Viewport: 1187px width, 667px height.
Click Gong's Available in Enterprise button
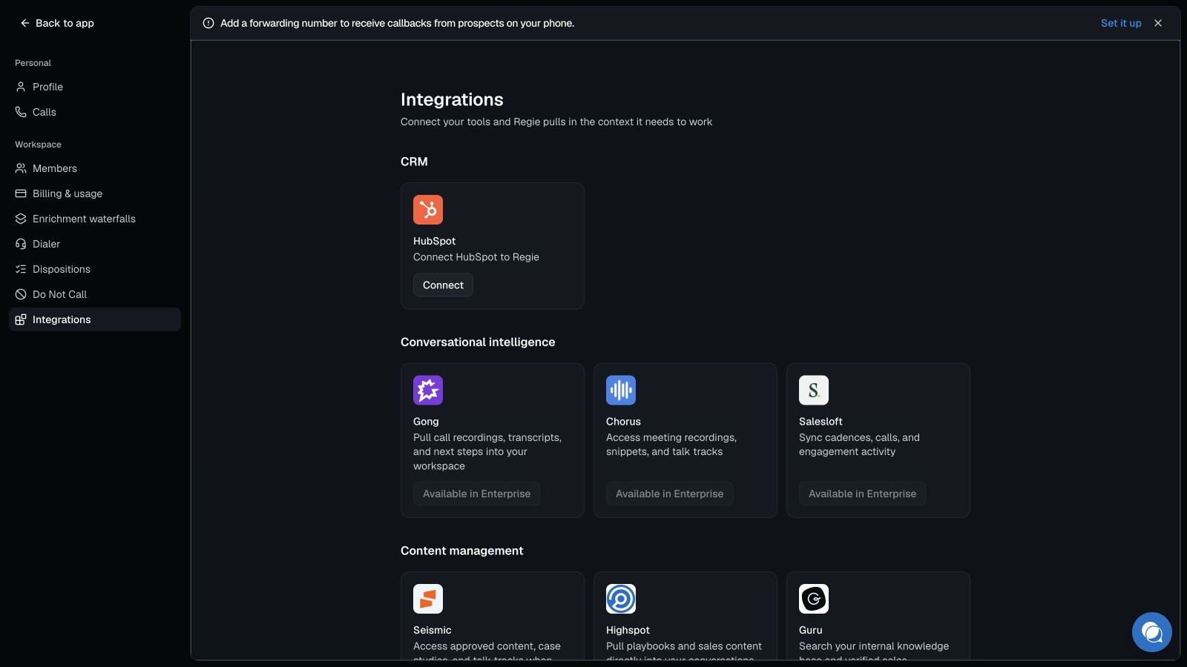(476, 494)
